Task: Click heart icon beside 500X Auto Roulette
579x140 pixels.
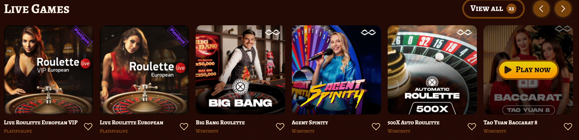Action: coord(472,126)
